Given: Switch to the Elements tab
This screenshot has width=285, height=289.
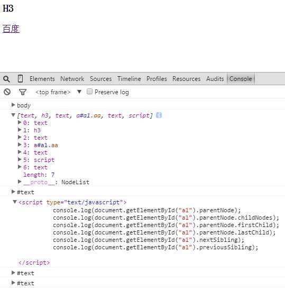Looking at the screenshot, I should pyautogui.click(x=42, y=79).
